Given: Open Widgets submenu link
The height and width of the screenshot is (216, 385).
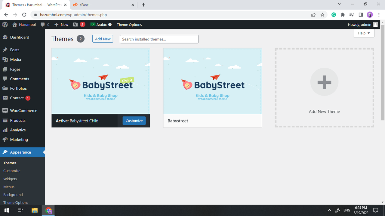Looking at the screenshot, I should click(x=10, y=179).
